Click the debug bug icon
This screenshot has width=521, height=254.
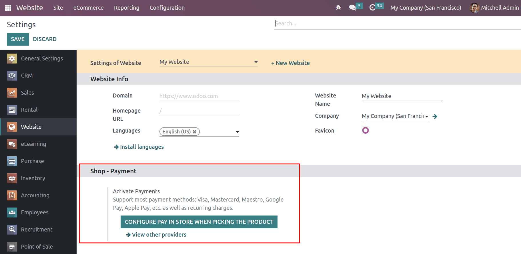[338, 8]
